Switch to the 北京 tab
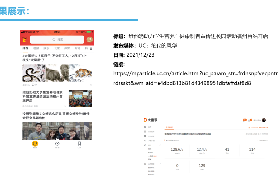278x175 pixels. click(57, 48)
